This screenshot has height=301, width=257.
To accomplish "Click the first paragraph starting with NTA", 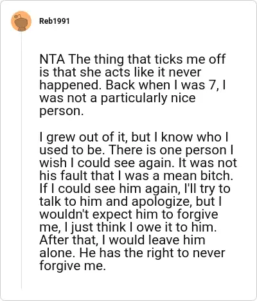I will pyautogui.click(x=132, y=85).
